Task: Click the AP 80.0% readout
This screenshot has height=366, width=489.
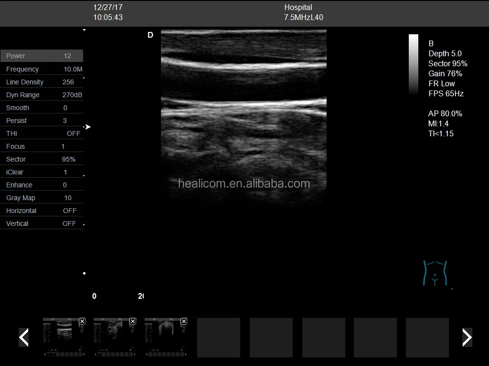Action: pos(445,113)
